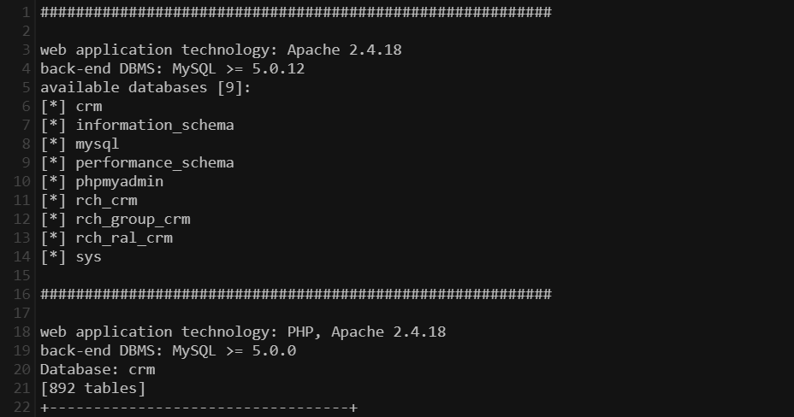Place cursor on rch_ral_crm entry
This screenshot has width=794, height=417.
124,238
